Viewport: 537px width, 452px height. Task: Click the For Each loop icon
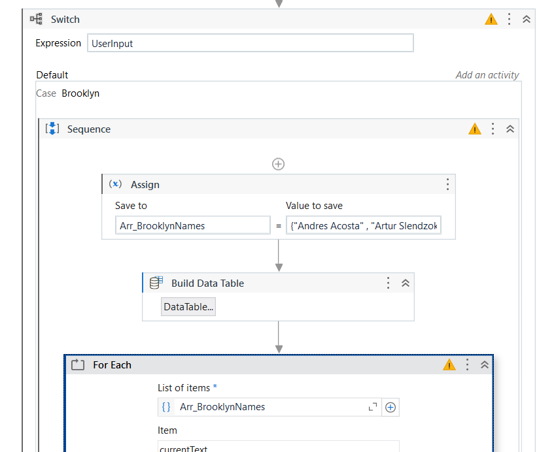coord(78,365)
